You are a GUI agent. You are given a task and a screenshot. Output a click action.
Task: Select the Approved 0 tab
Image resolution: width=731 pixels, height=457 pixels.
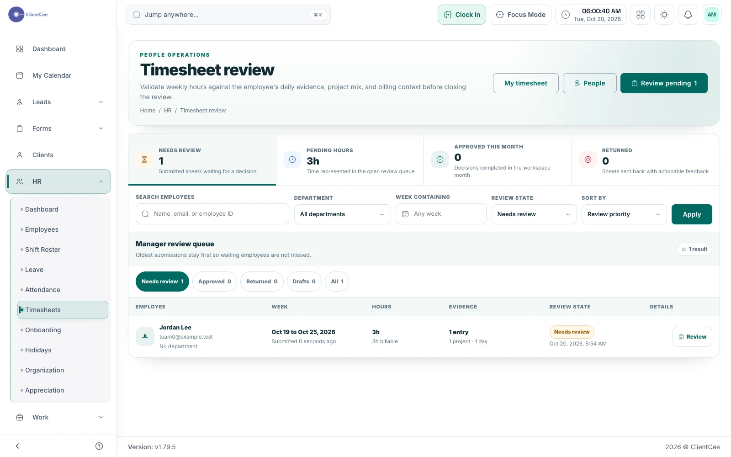coord(215,282)
